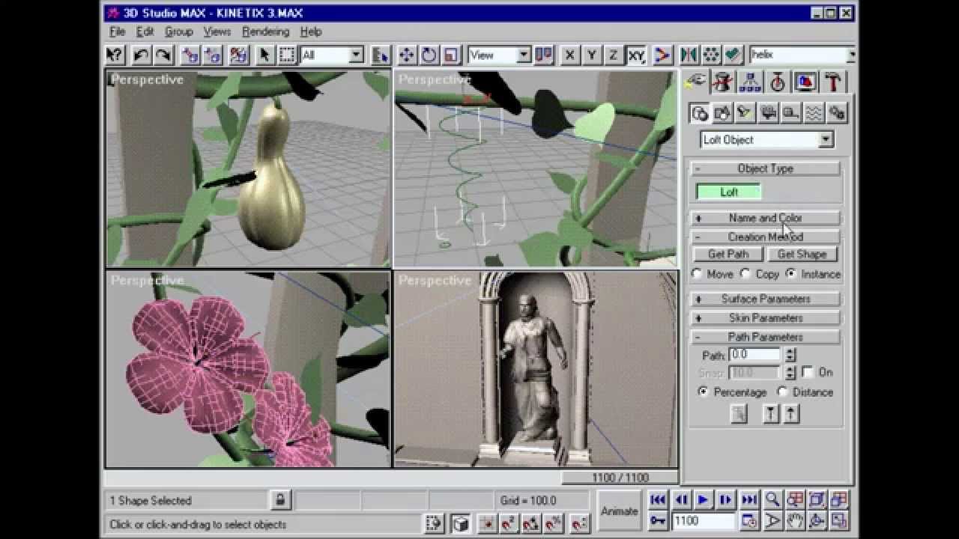Click the Mirror Selected Objects tool
959x539 pixels.
(689, 55)
